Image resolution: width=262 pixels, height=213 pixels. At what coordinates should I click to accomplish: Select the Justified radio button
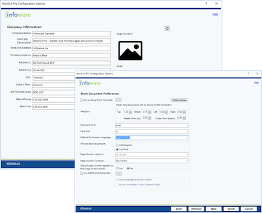pos(117,149)
